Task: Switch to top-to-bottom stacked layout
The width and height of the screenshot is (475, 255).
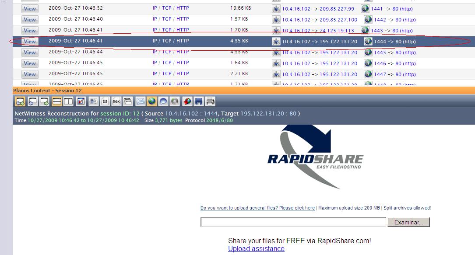Action: click(x=56, y=101)
